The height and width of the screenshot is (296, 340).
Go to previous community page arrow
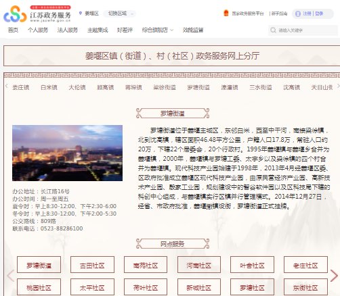[x=10, y=276]
